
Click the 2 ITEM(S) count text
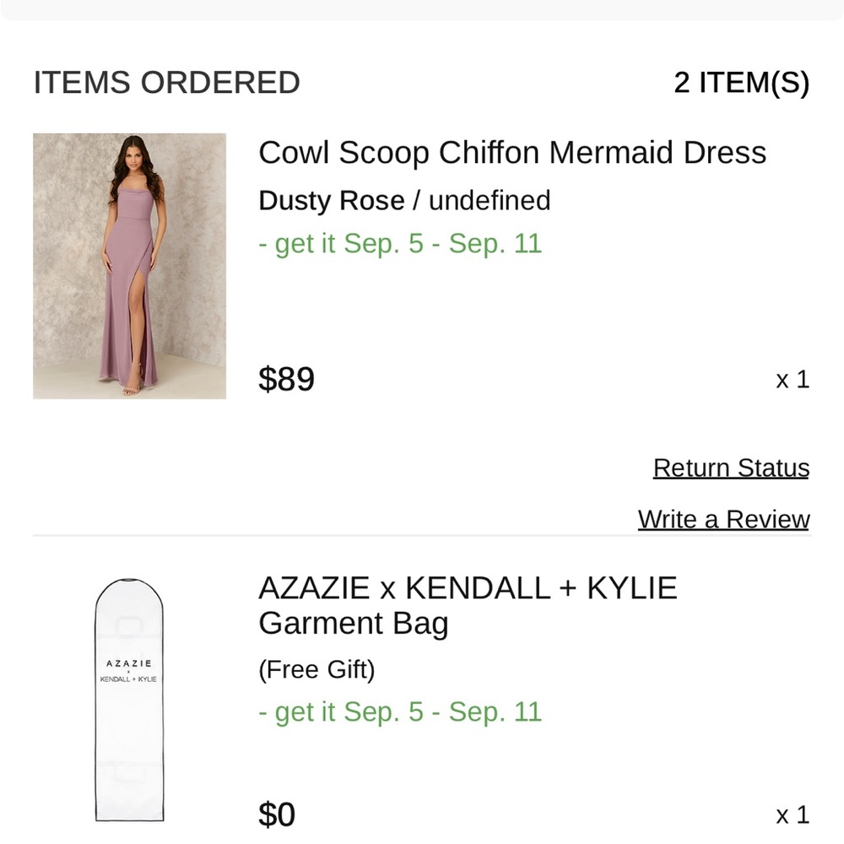click(741, 83)
